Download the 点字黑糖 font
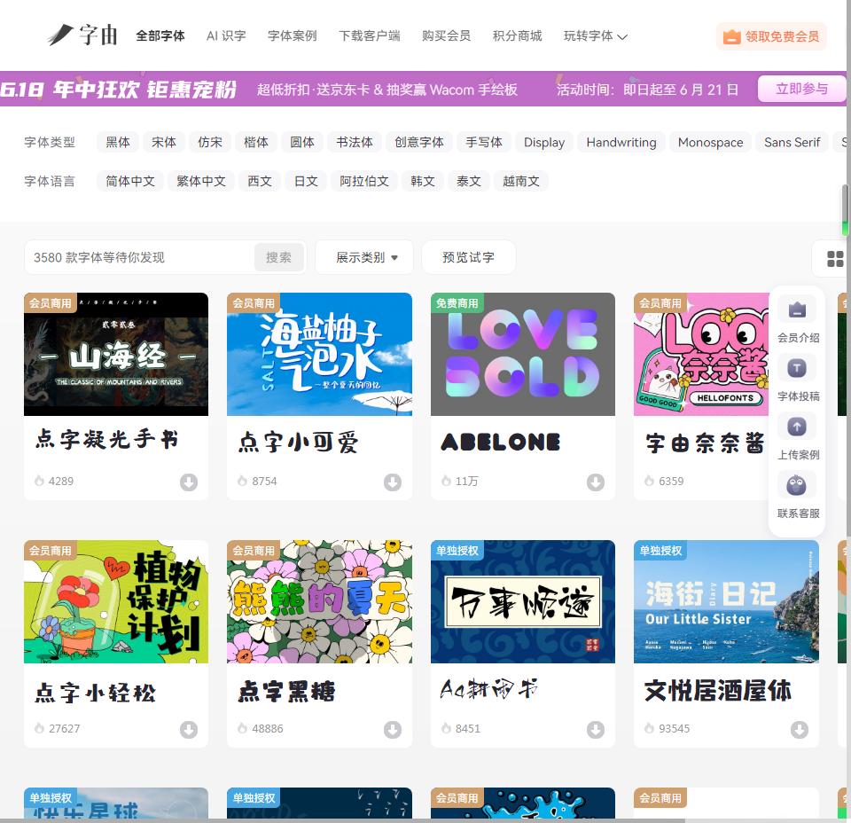Viewport: 851px width, 823px height. tap(393, 730)
